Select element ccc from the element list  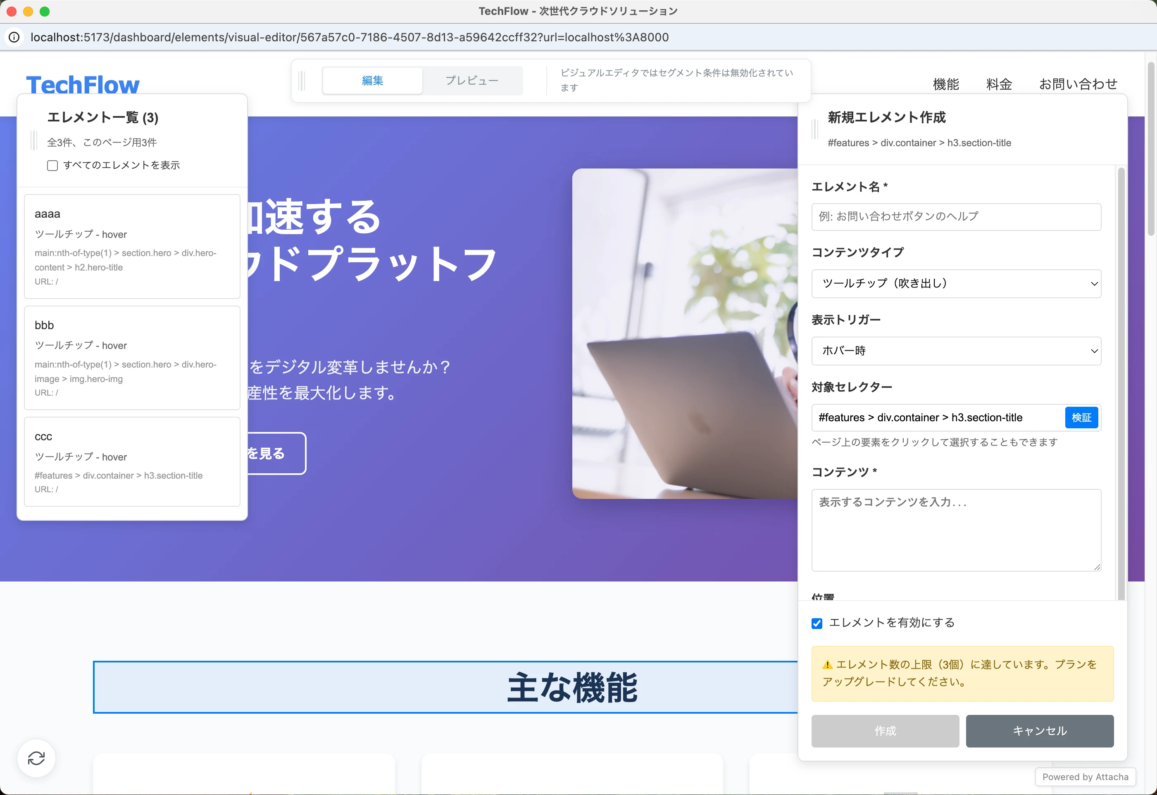[x=131, y=462]
